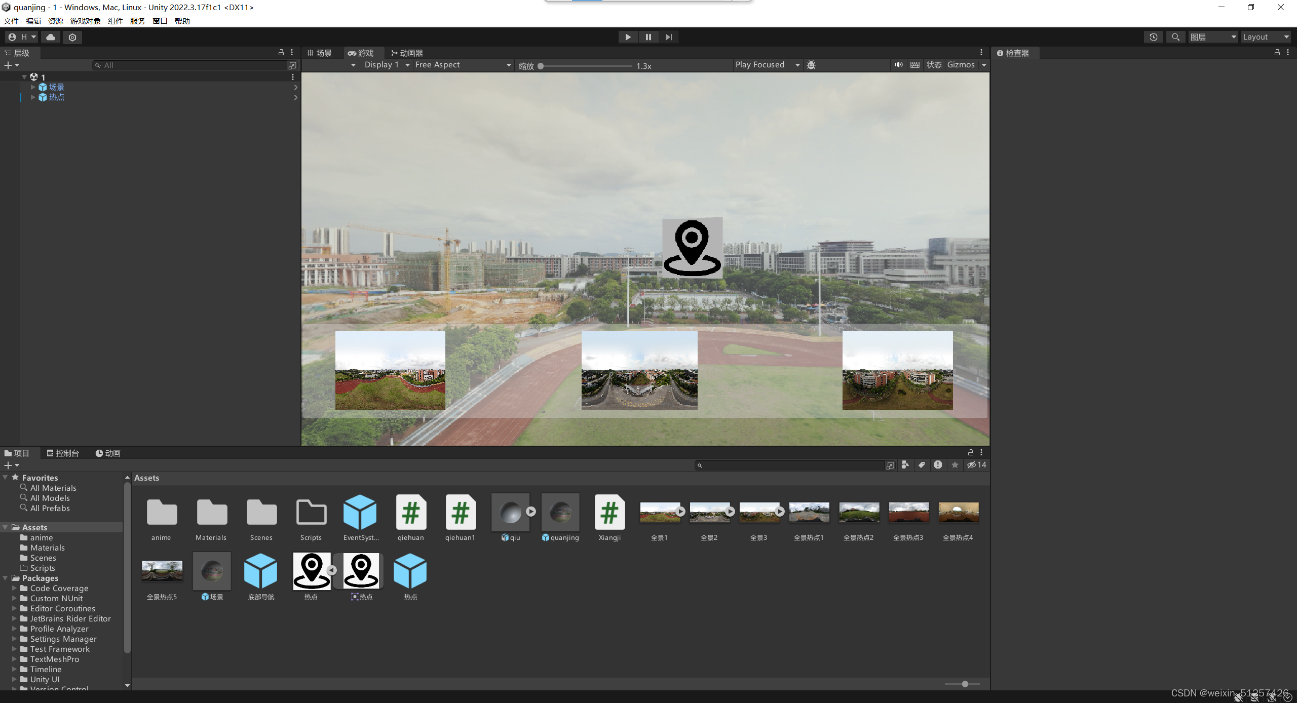Click the 状态 stats button

click(934, 65)
